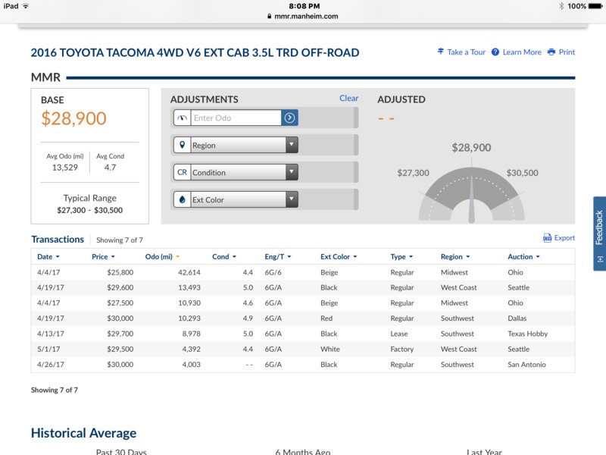Clear the adjustments
606x455 pixels.
pyautogui.click(x=348, y=99)
